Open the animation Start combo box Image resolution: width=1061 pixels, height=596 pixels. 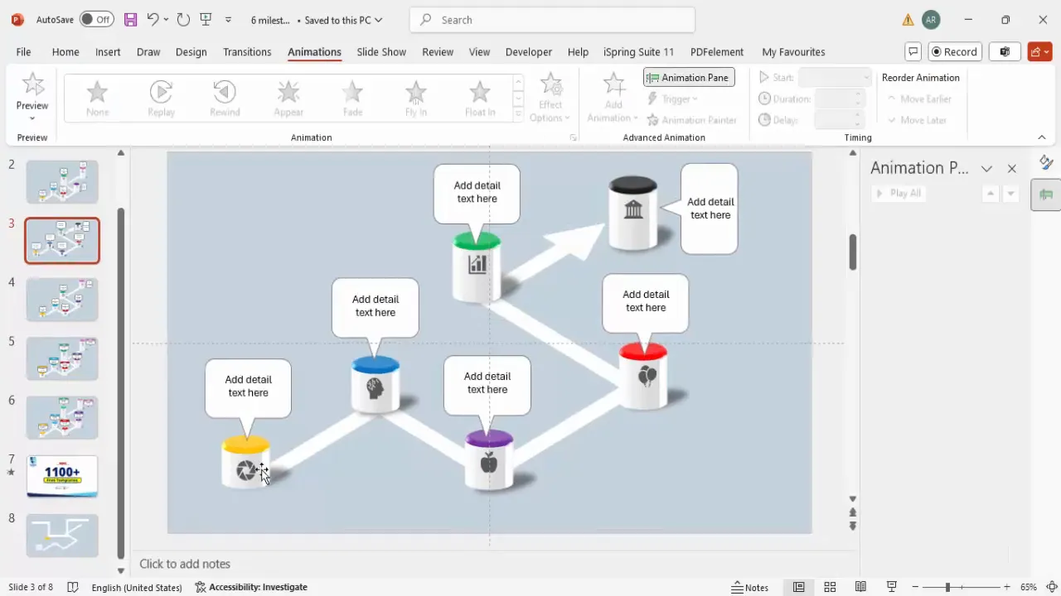pyautogui.click(x=835, y=77)
